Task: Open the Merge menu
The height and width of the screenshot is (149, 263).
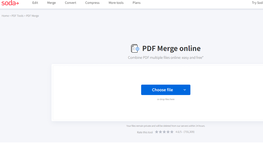Action: [52, 3]
